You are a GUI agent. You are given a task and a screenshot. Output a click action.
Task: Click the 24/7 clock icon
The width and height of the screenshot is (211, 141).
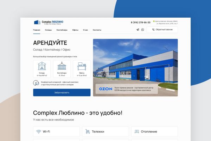[x=36, y=83]
